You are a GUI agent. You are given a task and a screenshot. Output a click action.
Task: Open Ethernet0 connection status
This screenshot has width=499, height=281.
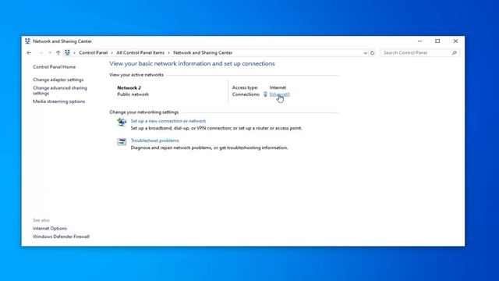pyautogui.click(x=279, y=94)
